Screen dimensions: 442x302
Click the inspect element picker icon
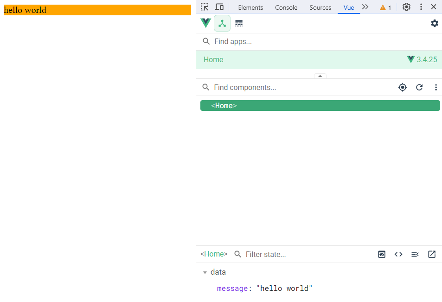205,7
